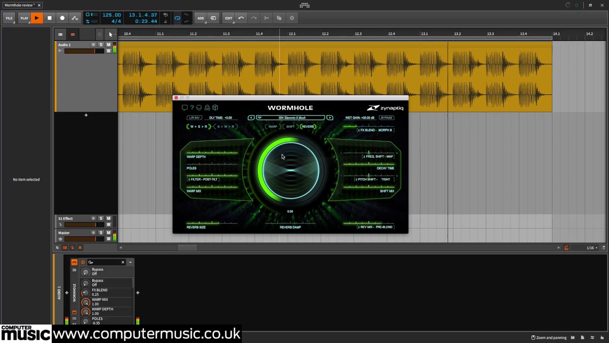Screen dimensions: 609x343
Task: Click the 4/4 time signature field
Action: [116, 21]
